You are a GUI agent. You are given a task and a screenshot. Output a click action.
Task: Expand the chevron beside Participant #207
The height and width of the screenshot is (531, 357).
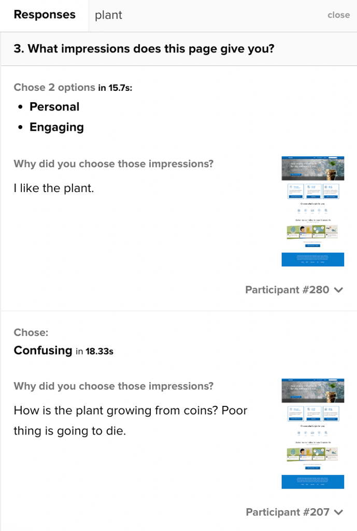pyautogui.click(x=338, y=512)
